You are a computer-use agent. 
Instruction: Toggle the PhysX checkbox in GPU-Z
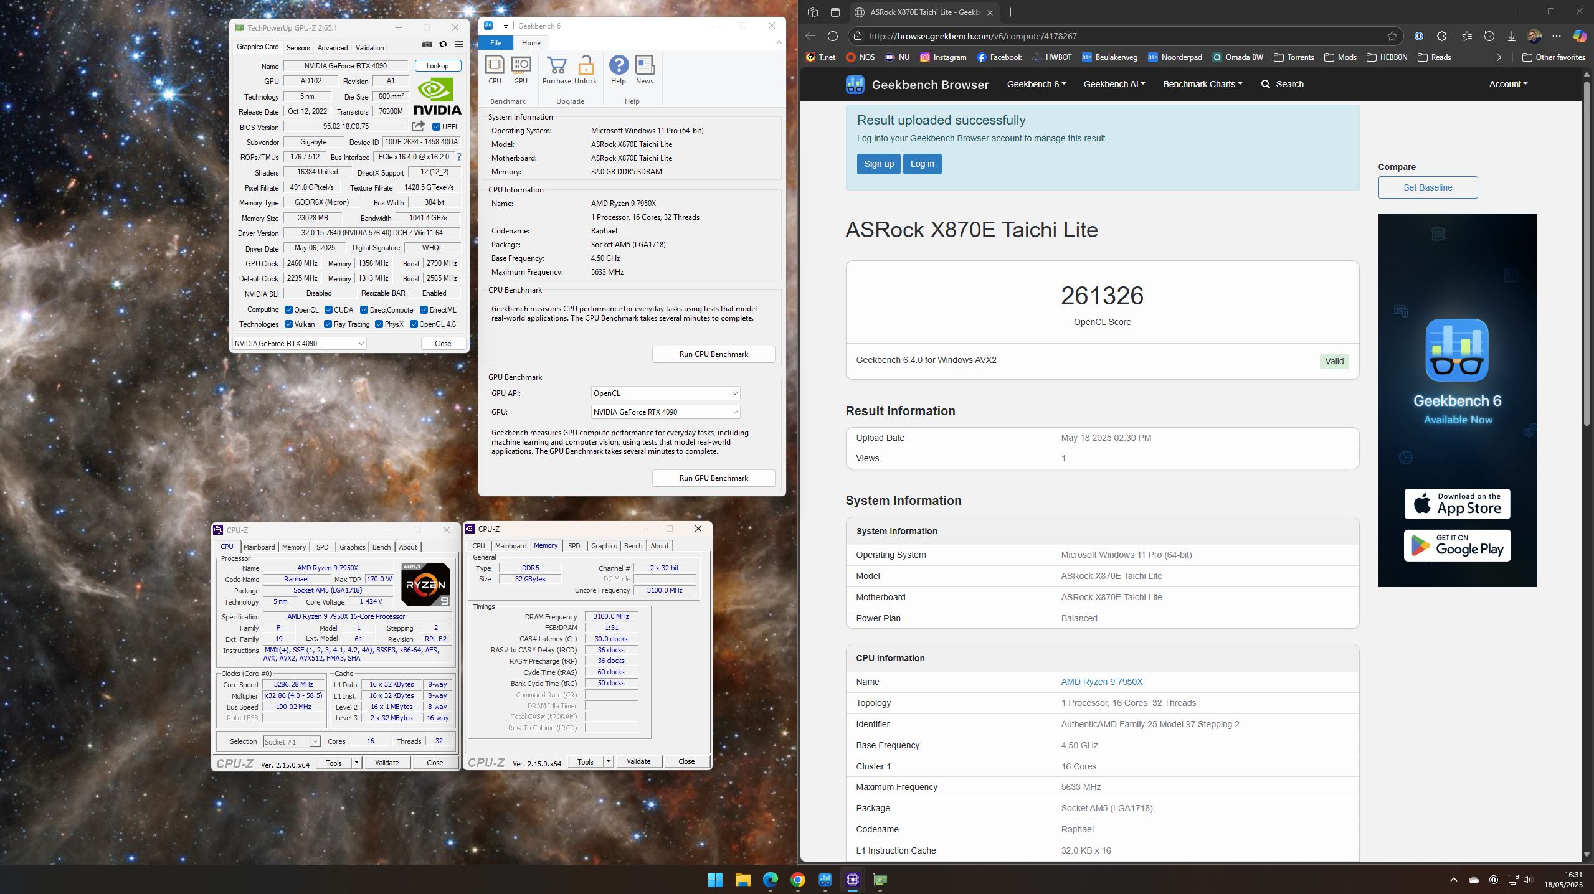point(379,324)
